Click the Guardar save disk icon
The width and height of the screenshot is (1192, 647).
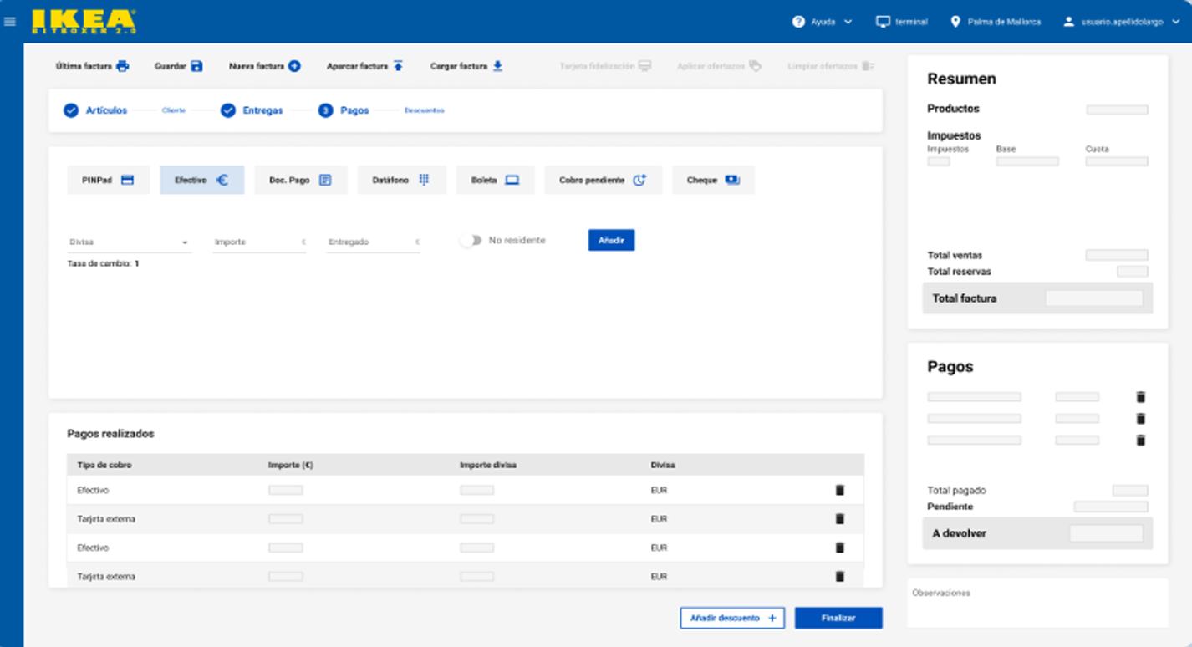coord(196,66)
